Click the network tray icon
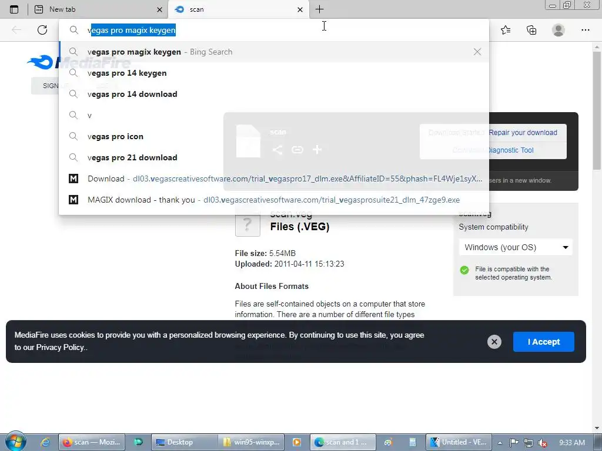602x451 pixels. tap(529, 443)
